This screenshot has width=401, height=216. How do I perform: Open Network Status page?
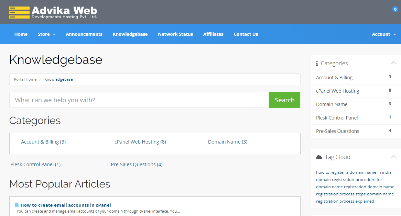click(175, 34)
